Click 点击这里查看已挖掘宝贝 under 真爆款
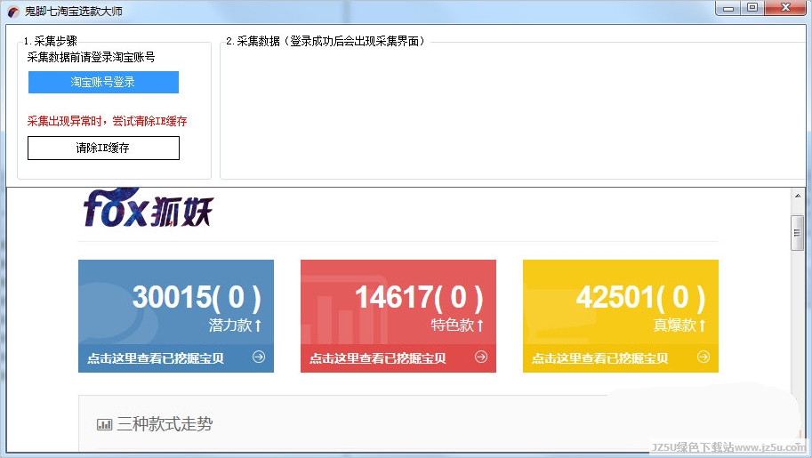The image size is (812, 458). point(599,358)
